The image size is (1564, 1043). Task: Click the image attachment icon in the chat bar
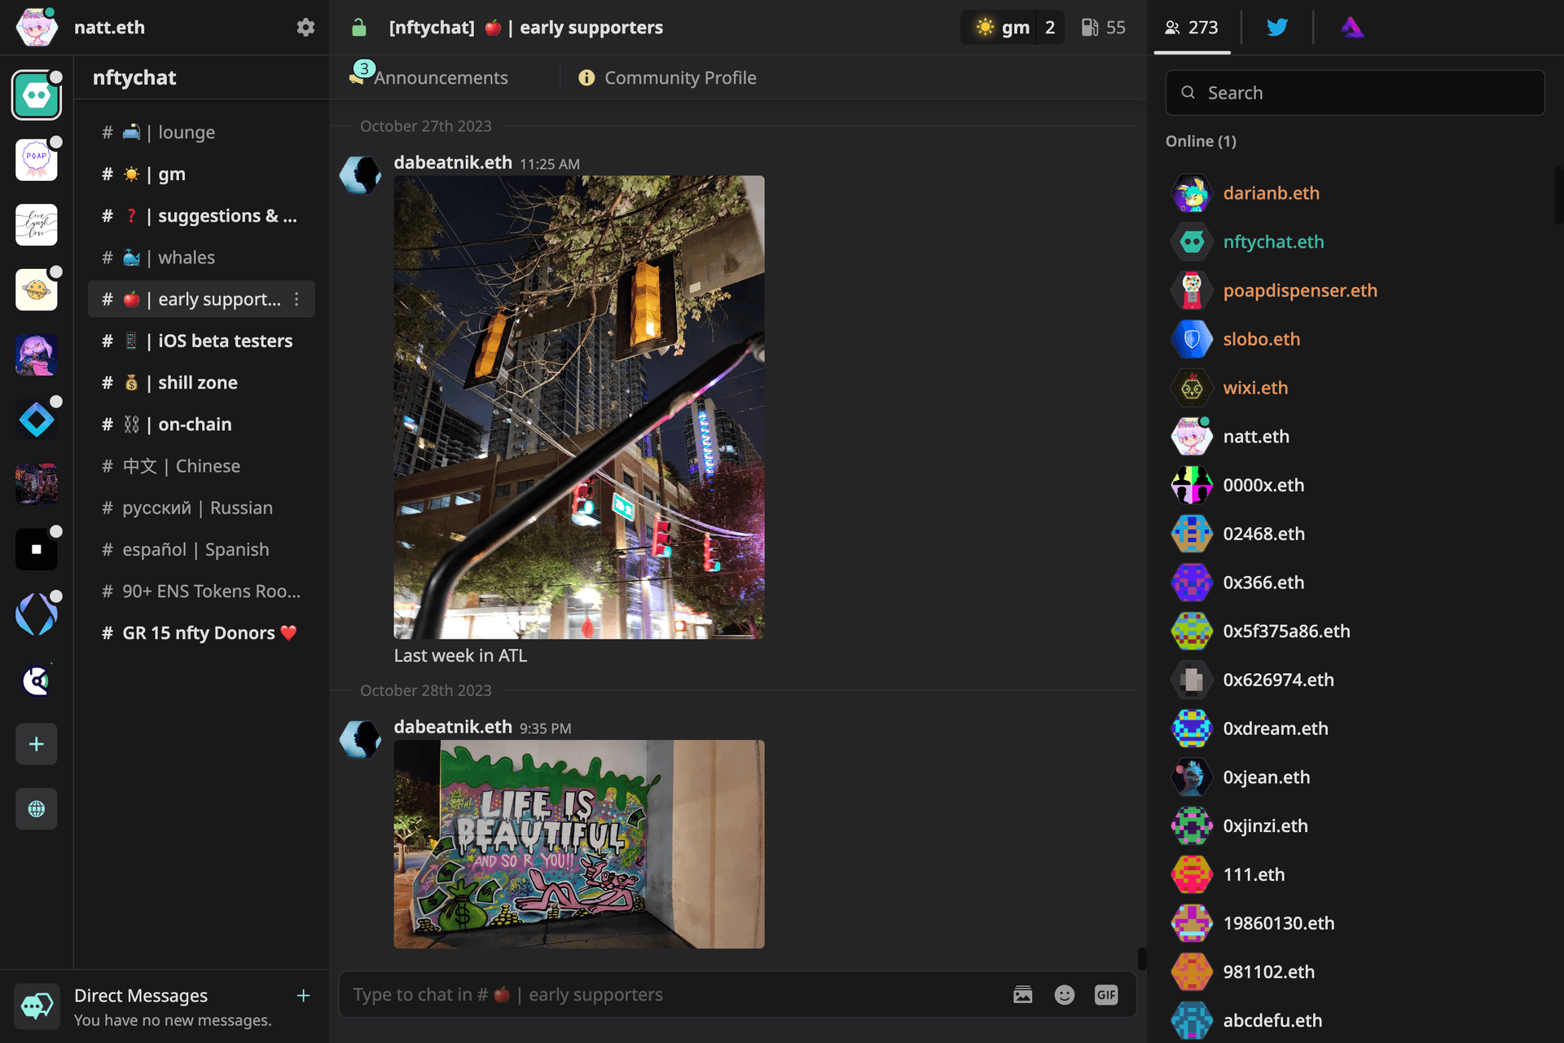(1023, 994)
